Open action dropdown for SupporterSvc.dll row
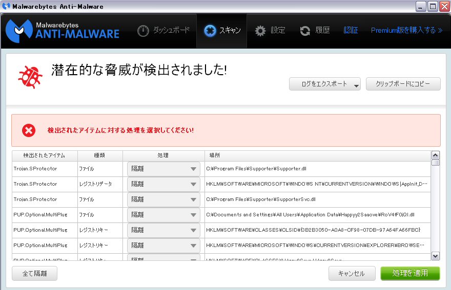The image size is (451, 290). click(x=163, y=199)
